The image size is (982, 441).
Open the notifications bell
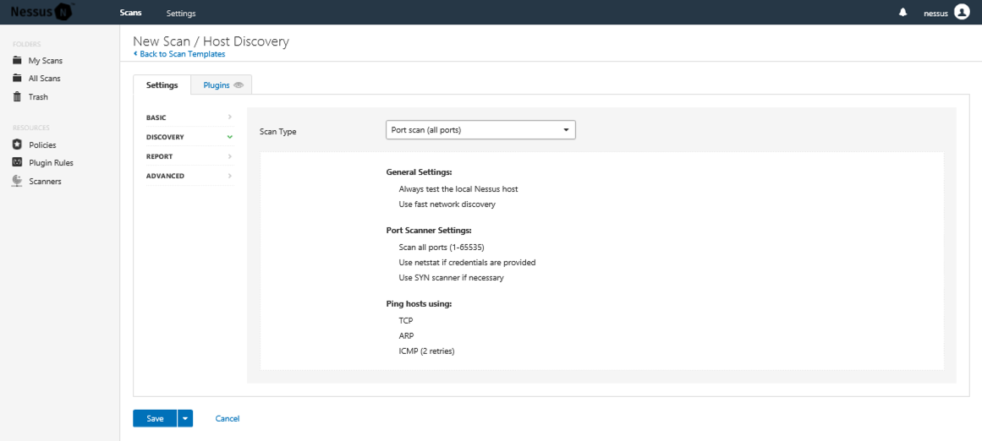pyautogui.click(x=902, y=13)
